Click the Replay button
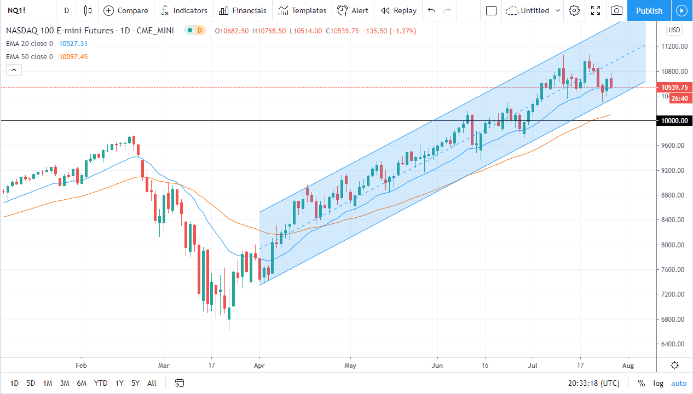This screenshot has width=693, height=394. [399, 10]
